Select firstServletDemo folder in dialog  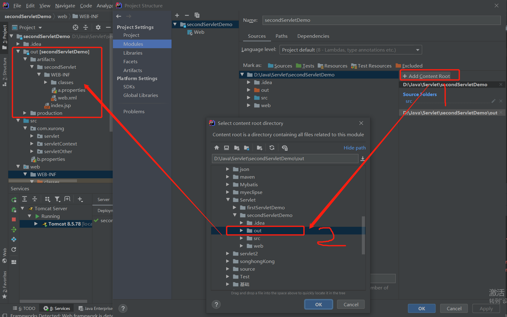click(266, 207)
